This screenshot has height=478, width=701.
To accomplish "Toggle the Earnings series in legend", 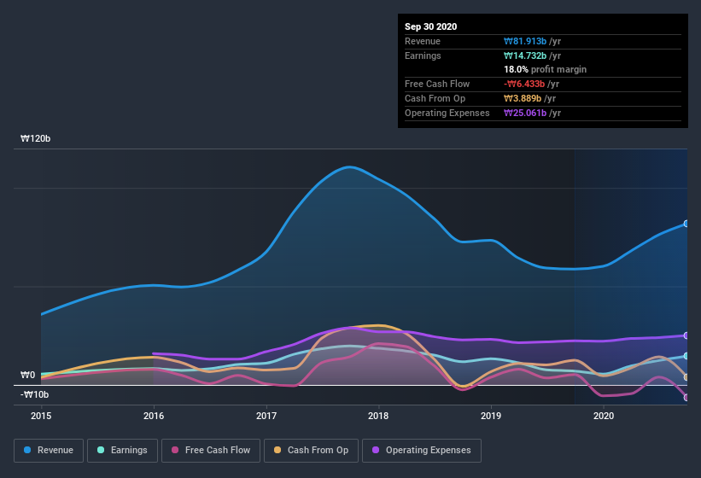I will pyautogui.click(x=122, y=451).
